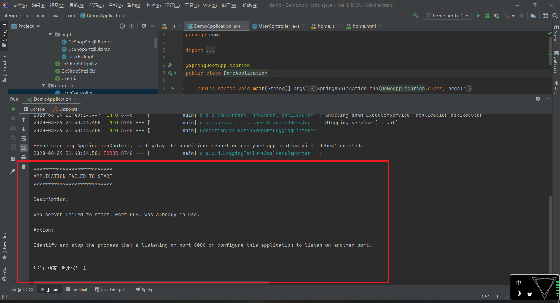The width and height of the screenshot is (560, 303).
Task: Toggle scroll to end in console
Action: pyautogui.click(x=24, y=148)
